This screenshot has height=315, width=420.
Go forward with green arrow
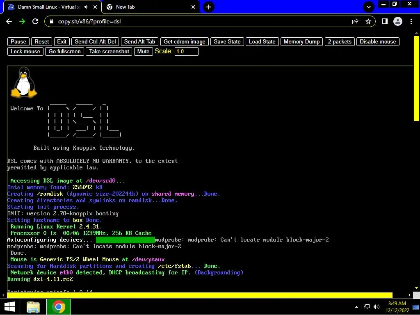22,21
